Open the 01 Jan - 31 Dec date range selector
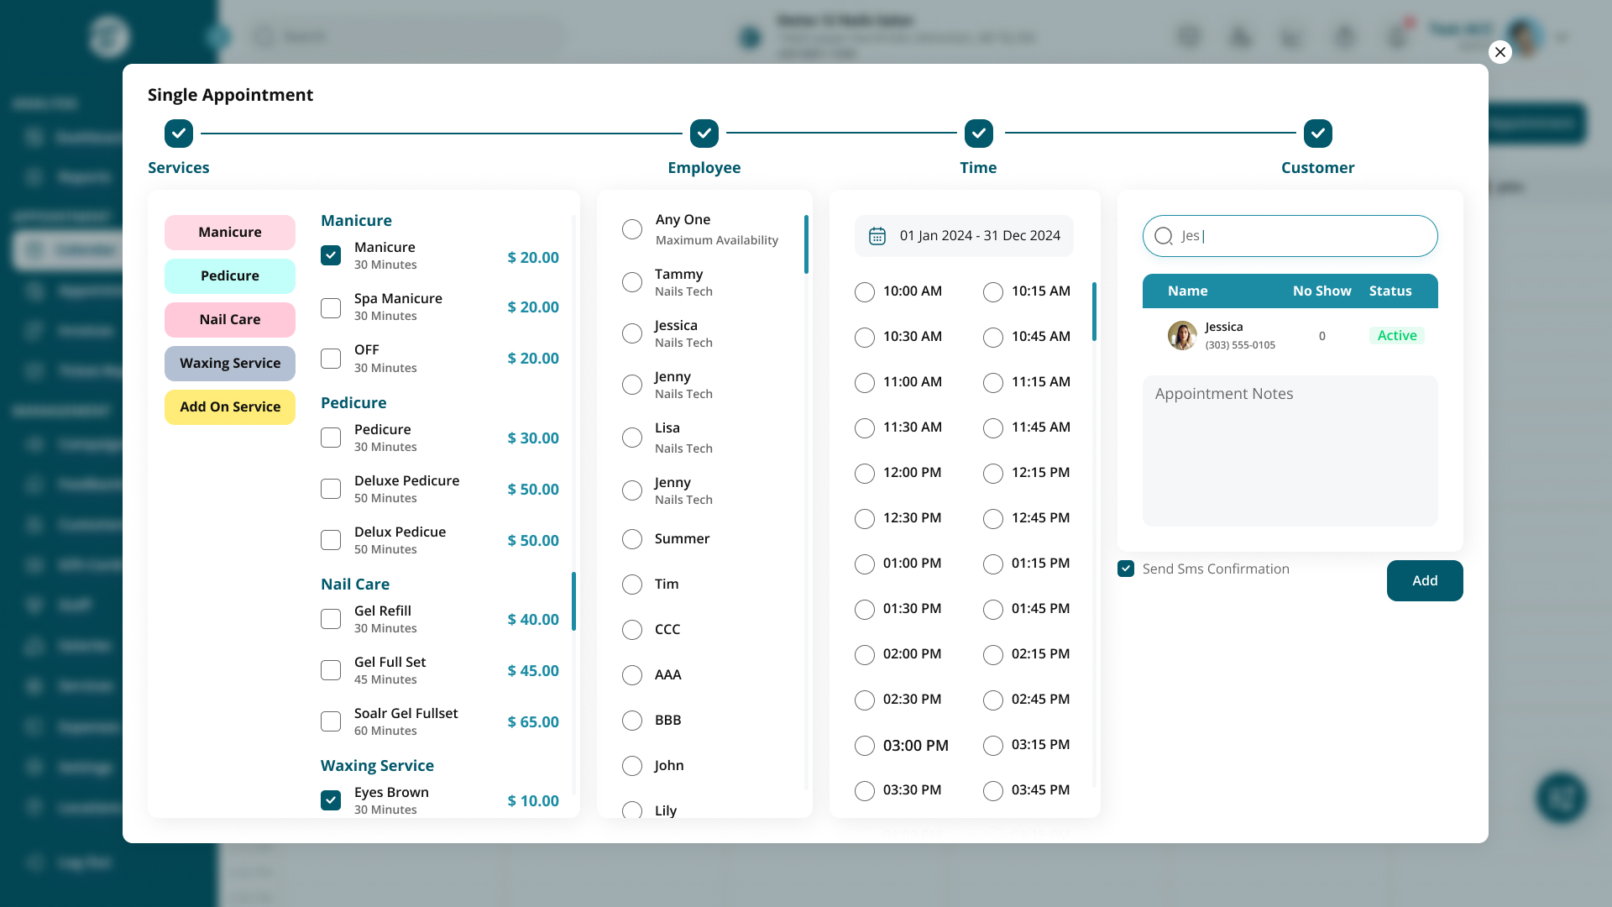The width and height of the screenshot is (1612, 907). pyautogui.click(x=979, y=235)
